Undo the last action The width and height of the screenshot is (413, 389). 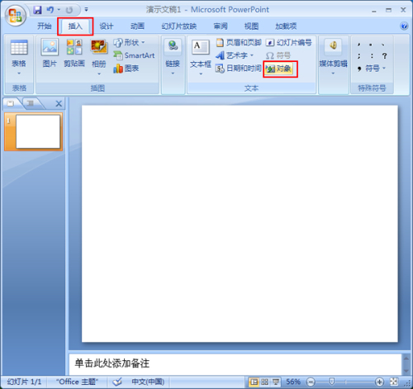50,10
